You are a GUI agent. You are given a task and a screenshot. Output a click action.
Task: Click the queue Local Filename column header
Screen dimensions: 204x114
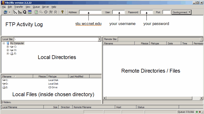tap(22, 107)
